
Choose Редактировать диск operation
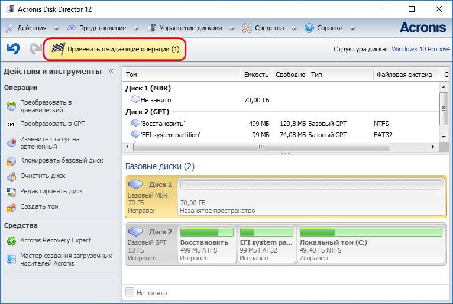tap(51, 191)
